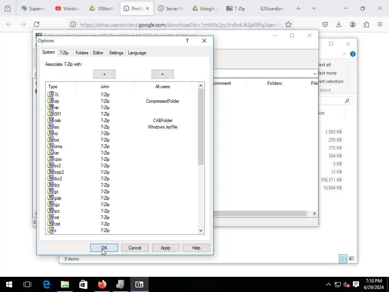Select the bz2 type icon
This screenshot has width=389, height=292.
[x=51, y=165]
